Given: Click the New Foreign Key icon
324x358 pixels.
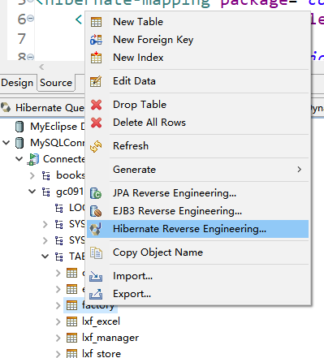Looking at the screenshot, I should [x=96, y=40].
